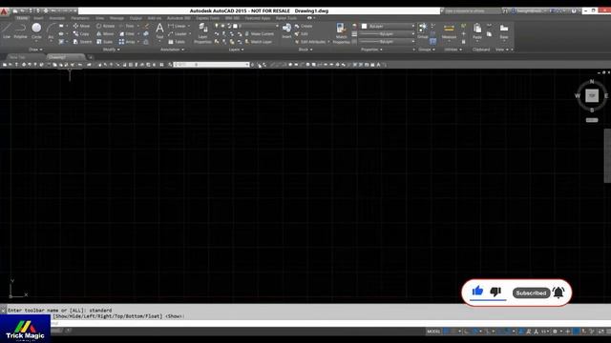The image size is (611, 343).
Task: Click the Match Layer button
Action: point(259,42)
